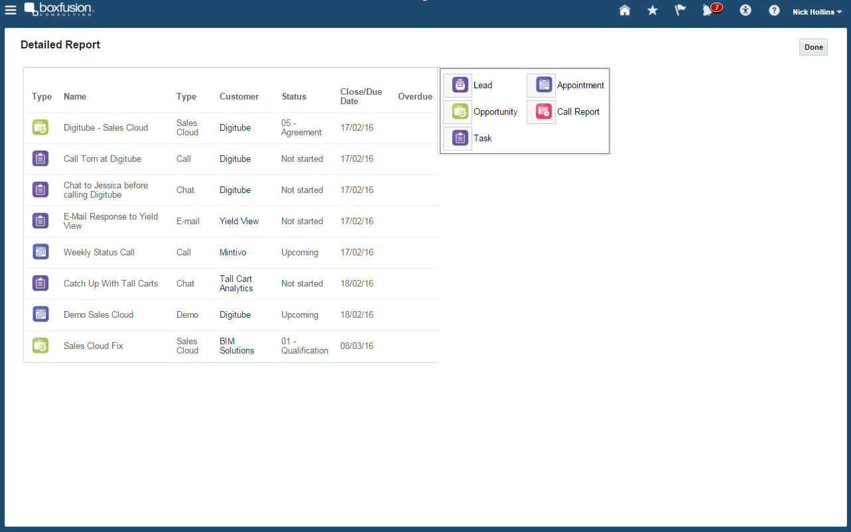Click the Call Report legend label
This screenshot has width=851, height=532.
coord(578,111)
